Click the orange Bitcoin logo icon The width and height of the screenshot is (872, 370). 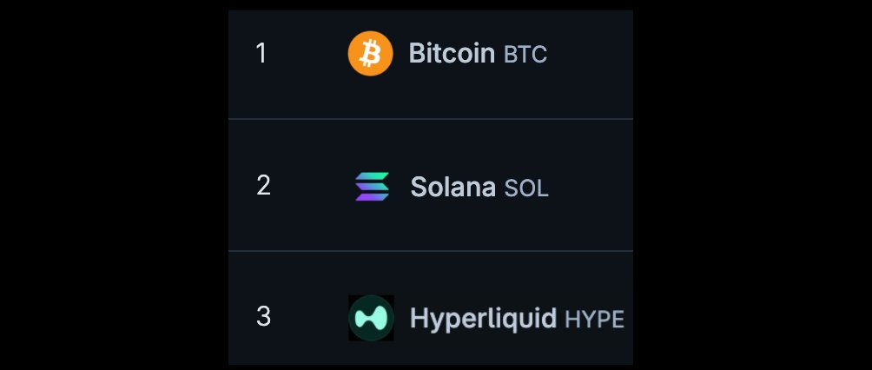click(x=370, y=53)
